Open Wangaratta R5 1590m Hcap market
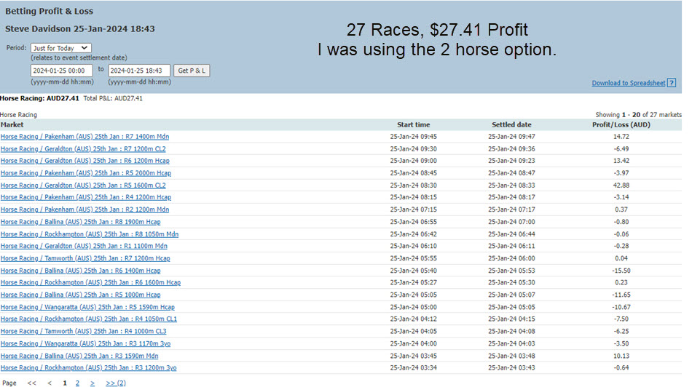The image size is (692, 387). (x=87, y=307)
